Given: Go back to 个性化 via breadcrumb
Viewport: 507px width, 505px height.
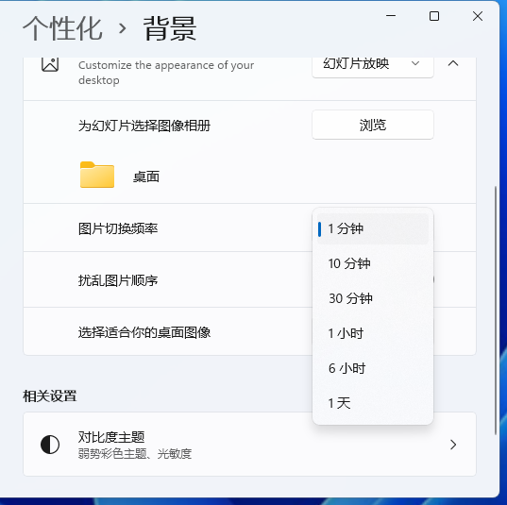Looking at the screenshot, I should (x=62, y=29).
